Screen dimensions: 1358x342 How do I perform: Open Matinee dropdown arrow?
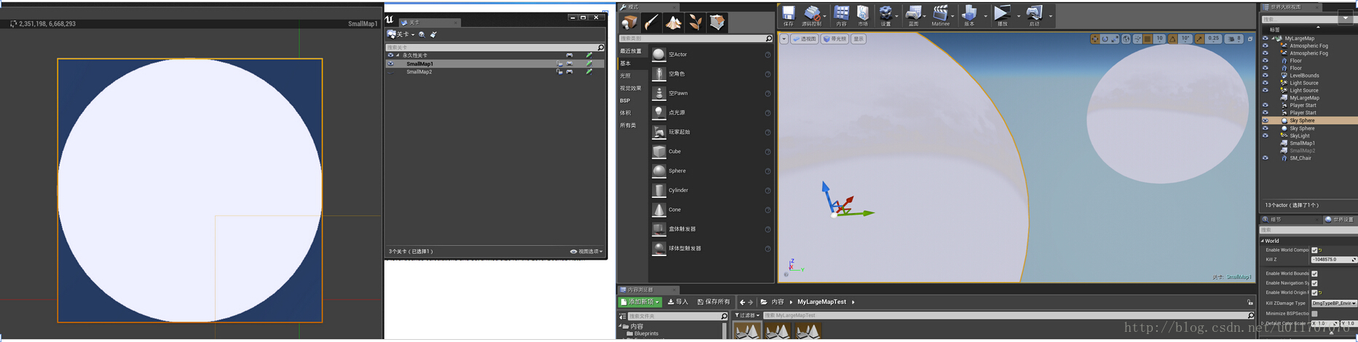tap(952, 15)
